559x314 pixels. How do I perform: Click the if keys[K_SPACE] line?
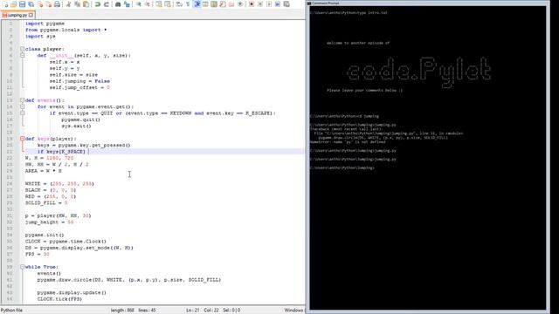pos(61,152)
